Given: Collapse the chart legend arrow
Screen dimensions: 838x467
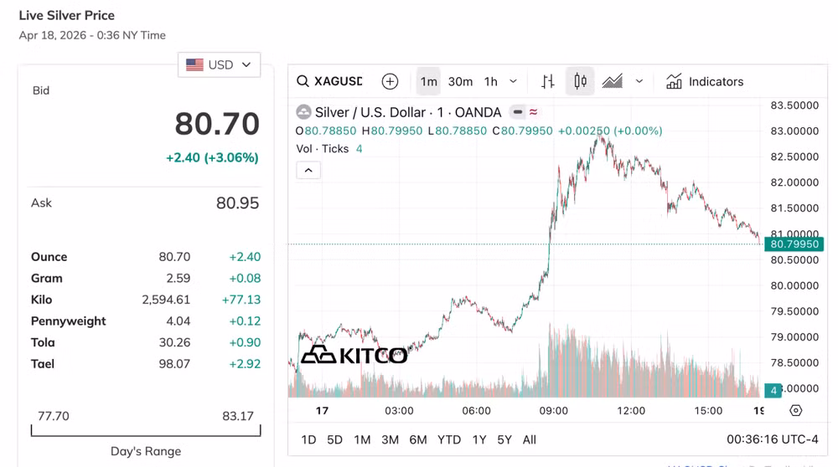Looking at the screenshot, I should click(x=308, y=170).
